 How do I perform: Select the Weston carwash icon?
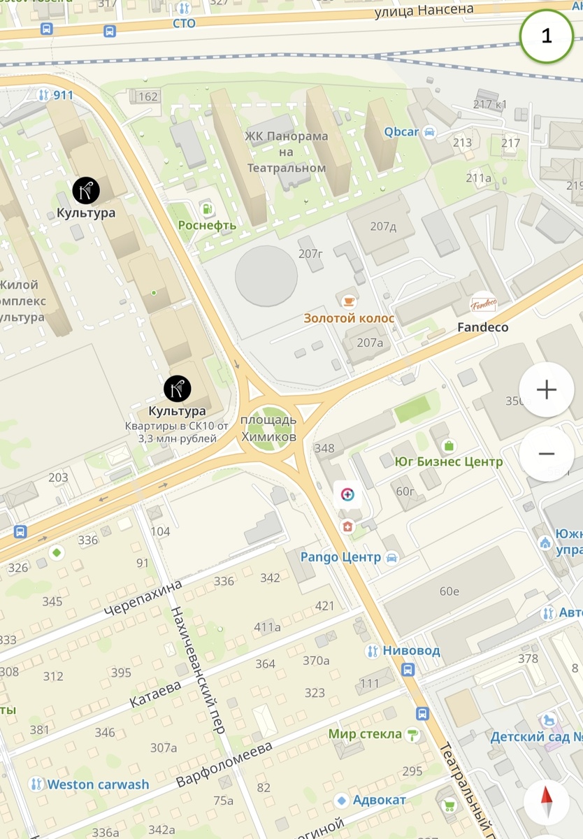click(x=37, y=784)
